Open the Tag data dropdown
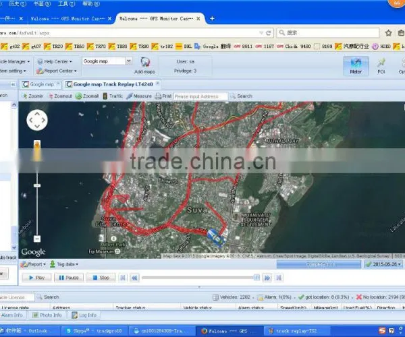 pyautogui.click(x=64, y=264)
